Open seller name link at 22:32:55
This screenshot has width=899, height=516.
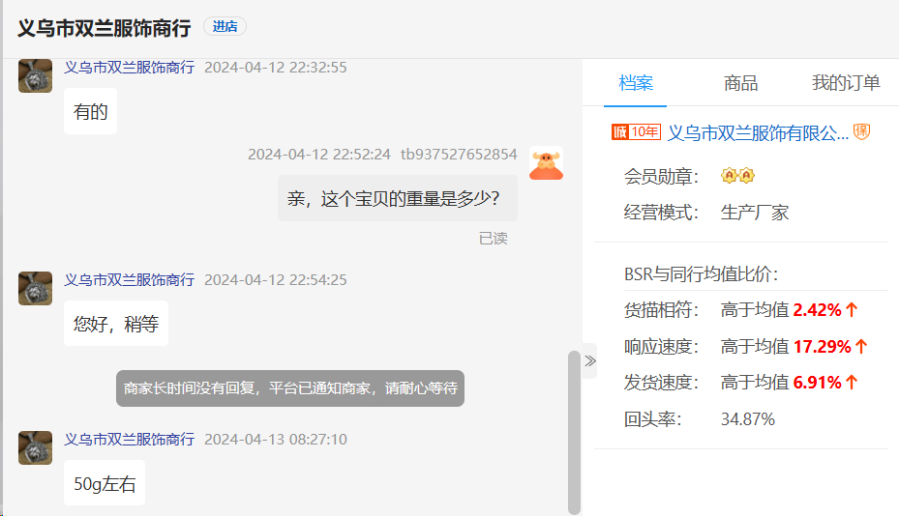click(x=129, y=68)
